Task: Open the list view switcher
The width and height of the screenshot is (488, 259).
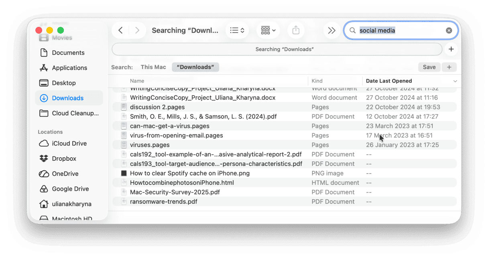Action: pyautogui.click(x=237, y=30)
